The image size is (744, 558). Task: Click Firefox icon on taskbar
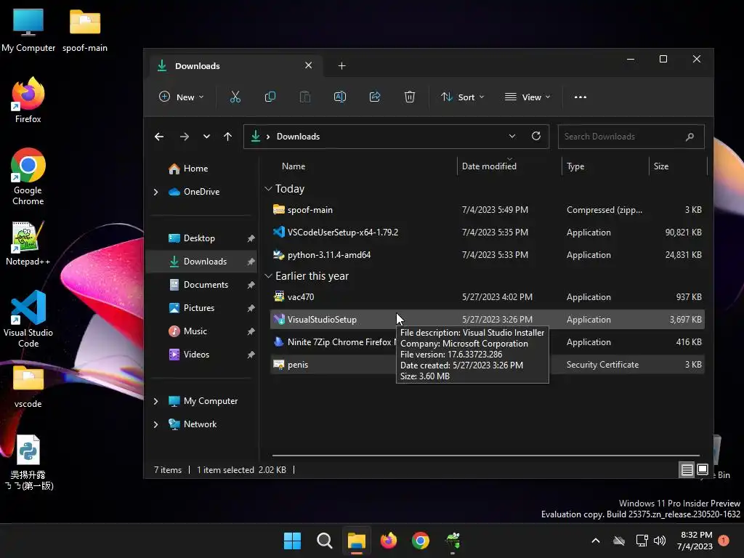pos(389,541)
